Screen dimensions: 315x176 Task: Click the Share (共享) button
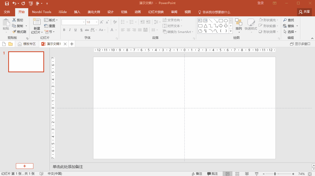304,12
